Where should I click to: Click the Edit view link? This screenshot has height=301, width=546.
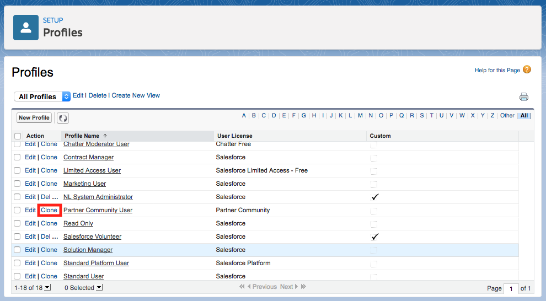[x=78, y=95]
